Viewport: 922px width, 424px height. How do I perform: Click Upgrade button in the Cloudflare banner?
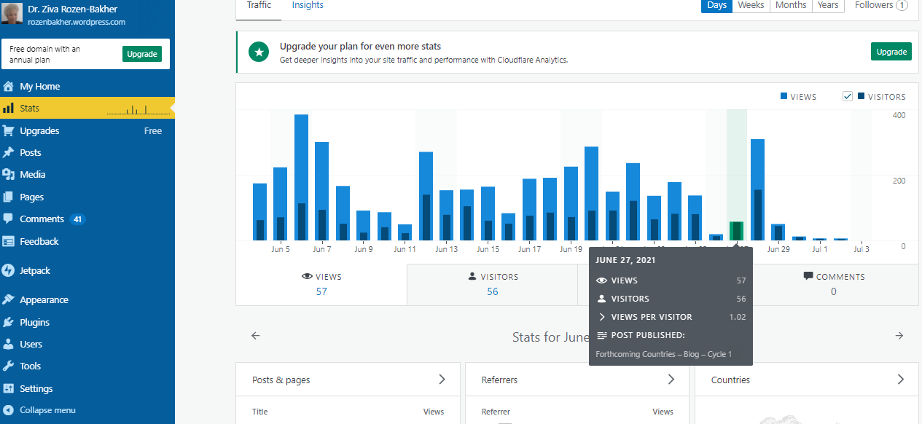[x=891, y=52]
